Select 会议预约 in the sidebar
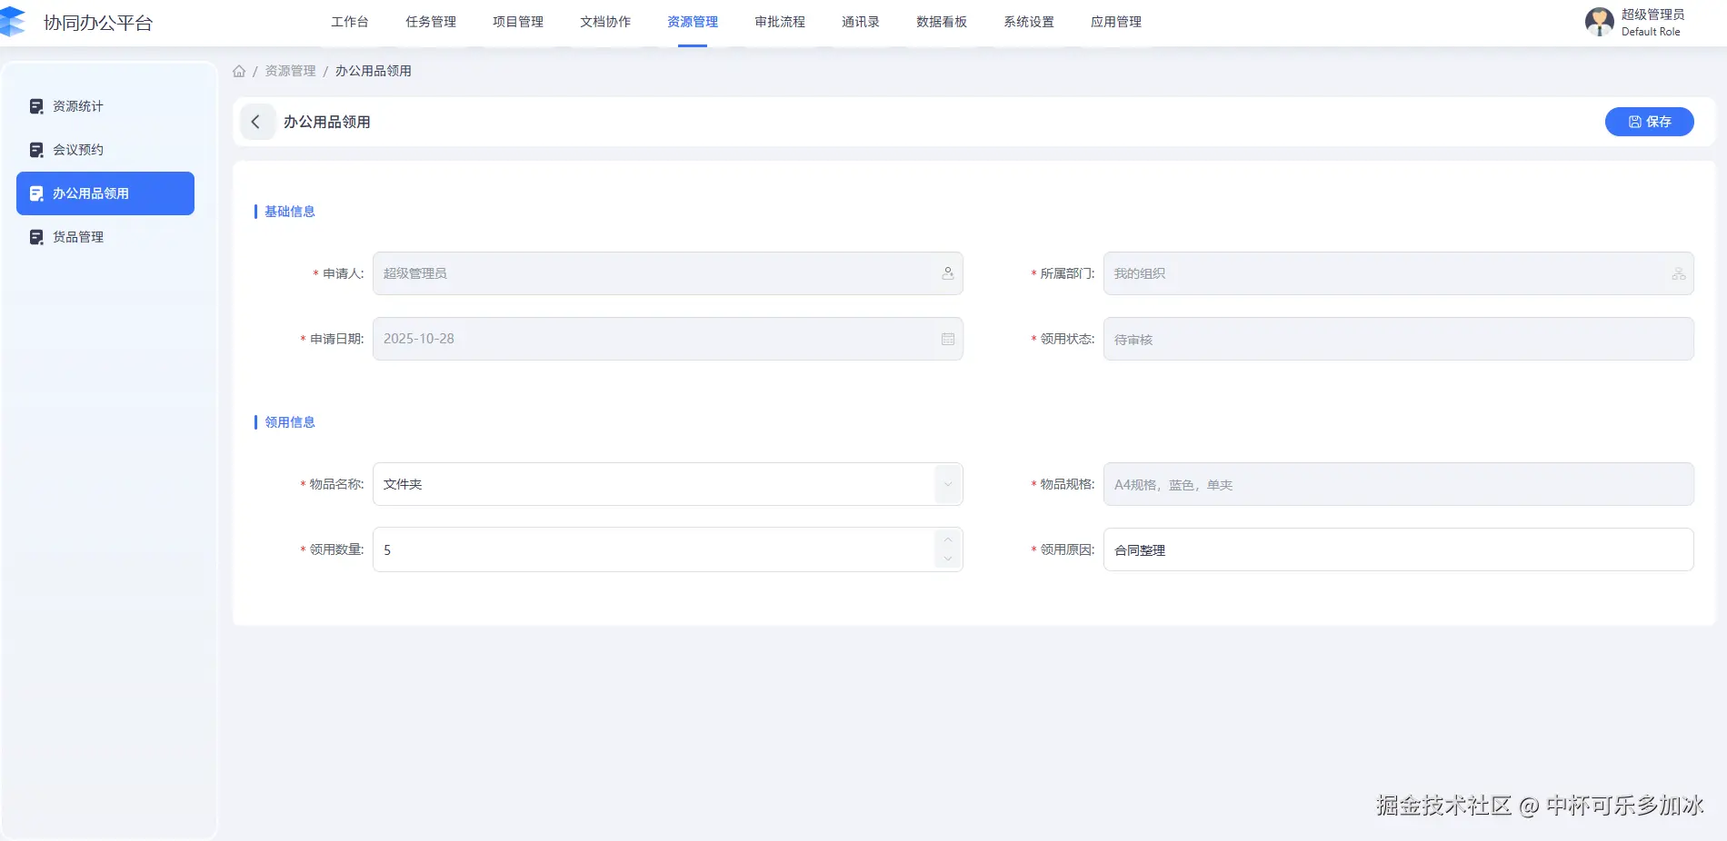The height and width of the screenshot is (841, 1727). pos(78,150)
